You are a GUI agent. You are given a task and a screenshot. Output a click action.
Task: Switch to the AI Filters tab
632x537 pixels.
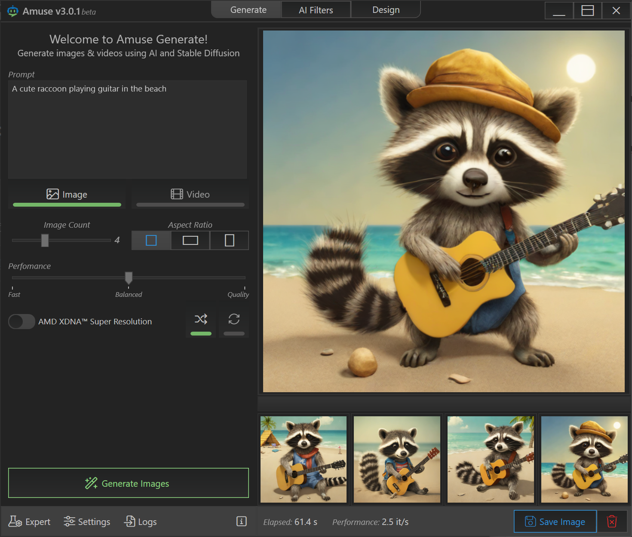click(x=316, y=10)
